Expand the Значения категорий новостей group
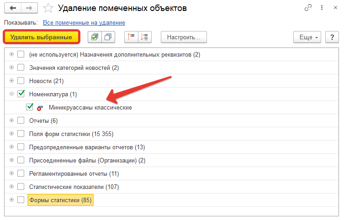 (x=11, y=67)
